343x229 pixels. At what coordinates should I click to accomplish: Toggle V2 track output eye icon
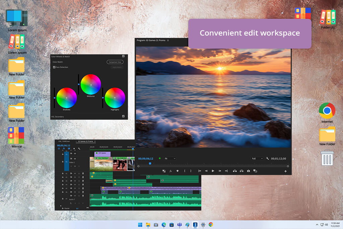[x=75, y=154]
